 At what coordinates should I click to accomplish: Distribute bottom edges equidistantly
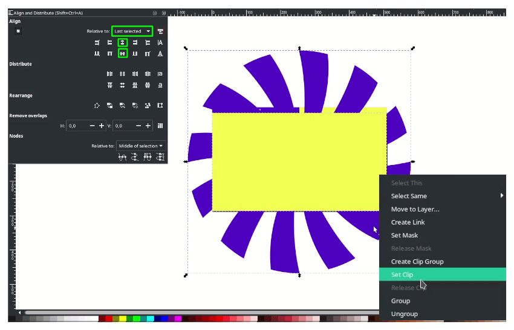[x=135, y=85]
